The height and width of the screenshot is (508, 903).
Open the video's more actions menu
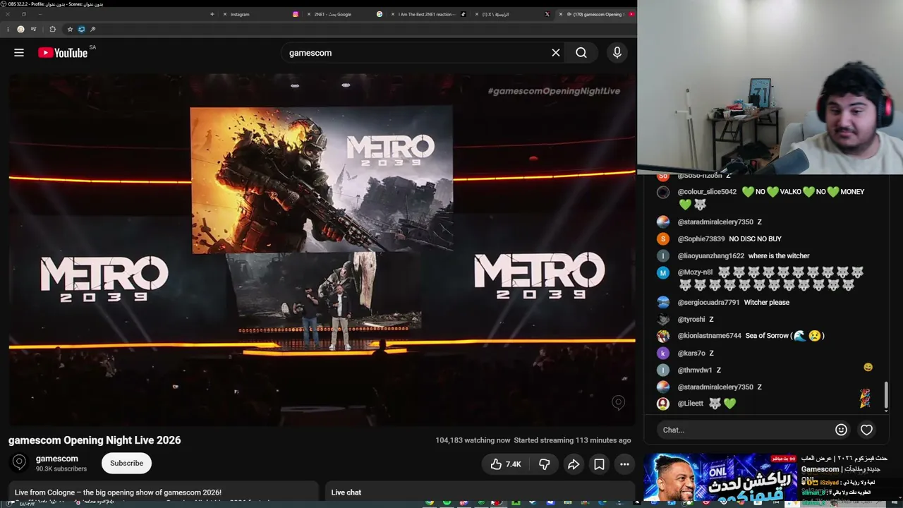click(x=624, y=464)
